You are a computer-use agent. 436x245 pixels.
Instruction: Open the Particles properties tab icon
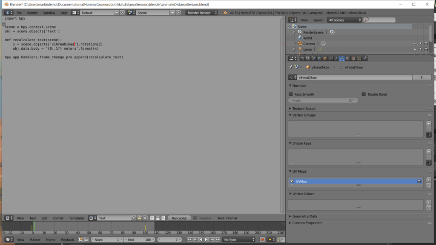[359, 58]
